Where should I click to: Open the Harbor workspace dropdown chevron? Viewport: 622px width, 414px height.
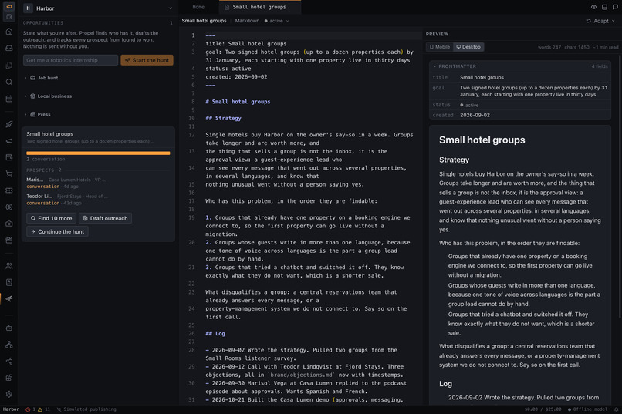tap(171, 8)
